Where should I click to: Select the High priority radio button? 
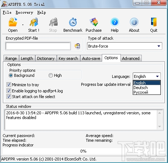click(x=51, y=75)
